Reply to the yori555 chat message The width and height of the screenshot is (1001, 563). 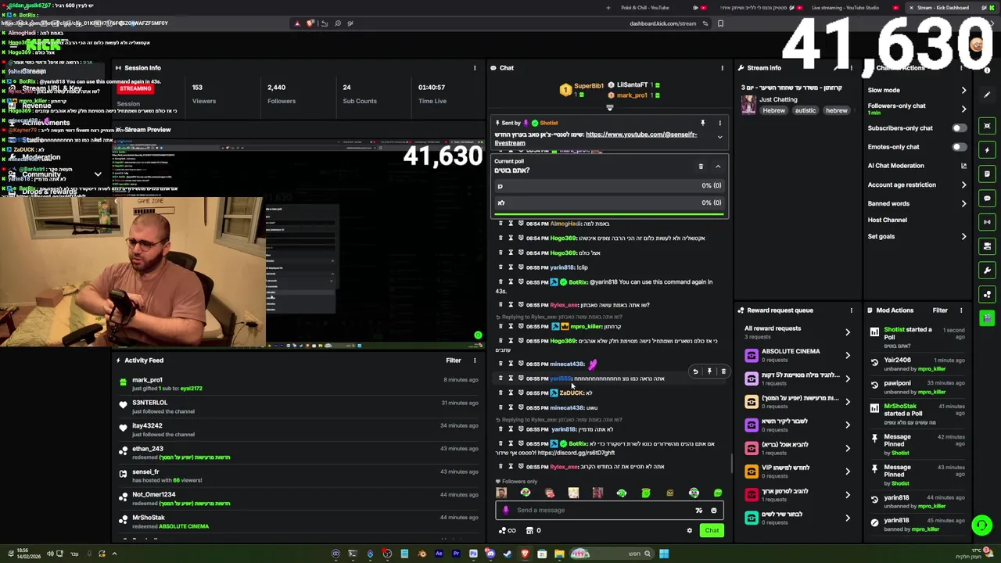(x=695, y=371)
